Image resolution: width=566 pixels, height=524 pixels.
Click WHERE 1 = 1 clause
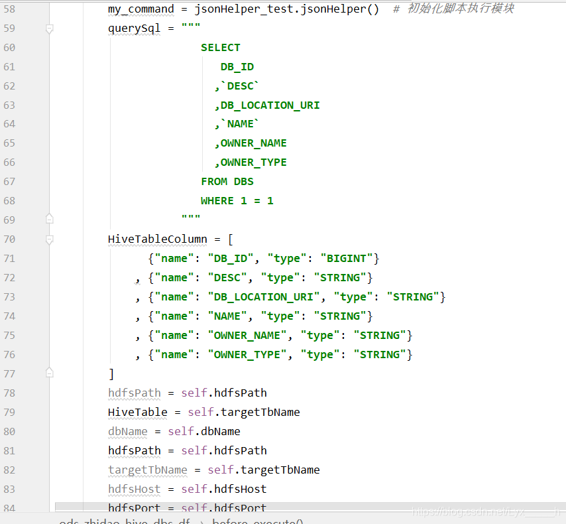click(237, 200)
